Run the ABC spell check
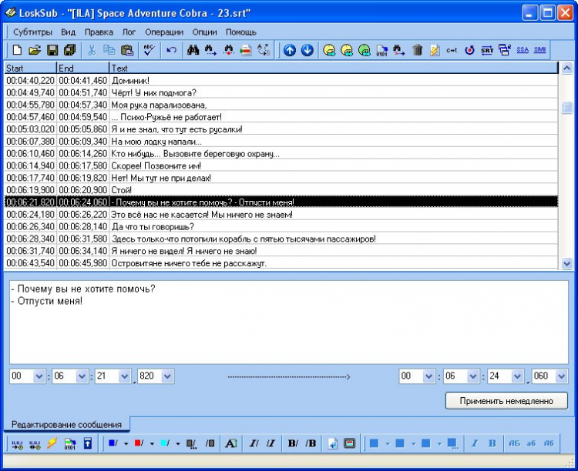 tap(149, 50)
